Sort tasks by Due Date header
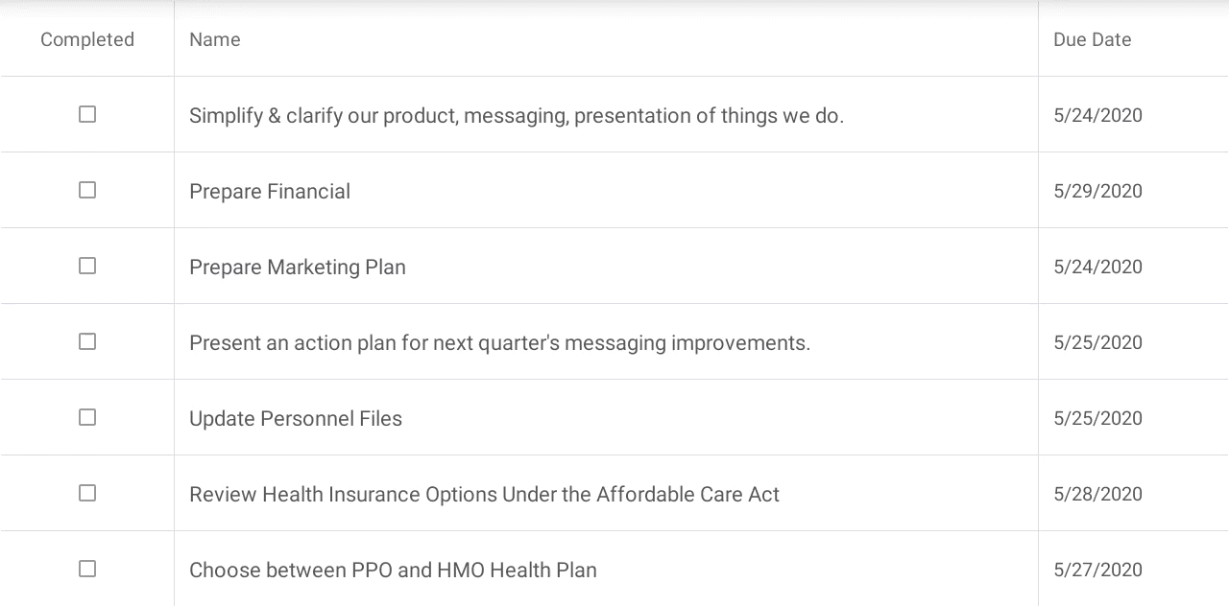1229x606 pixels. 1093,39
